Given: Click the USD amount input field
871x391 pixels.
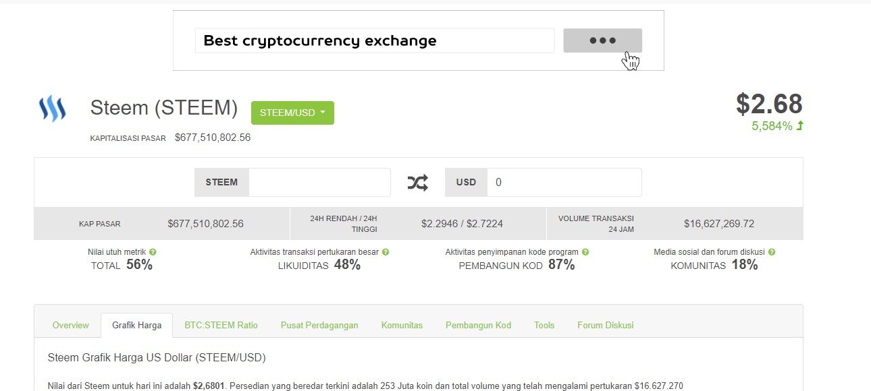Looking at the screenshot, I should tap(563, 183).
